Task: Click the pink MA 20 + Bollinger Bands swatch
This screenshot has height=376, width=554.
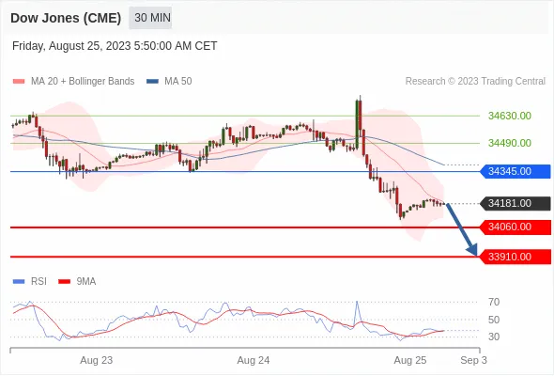Action: click(19, 82)
